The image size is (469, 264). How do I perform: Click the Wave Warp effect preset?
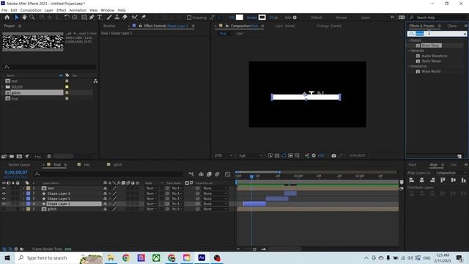(431, 45)
